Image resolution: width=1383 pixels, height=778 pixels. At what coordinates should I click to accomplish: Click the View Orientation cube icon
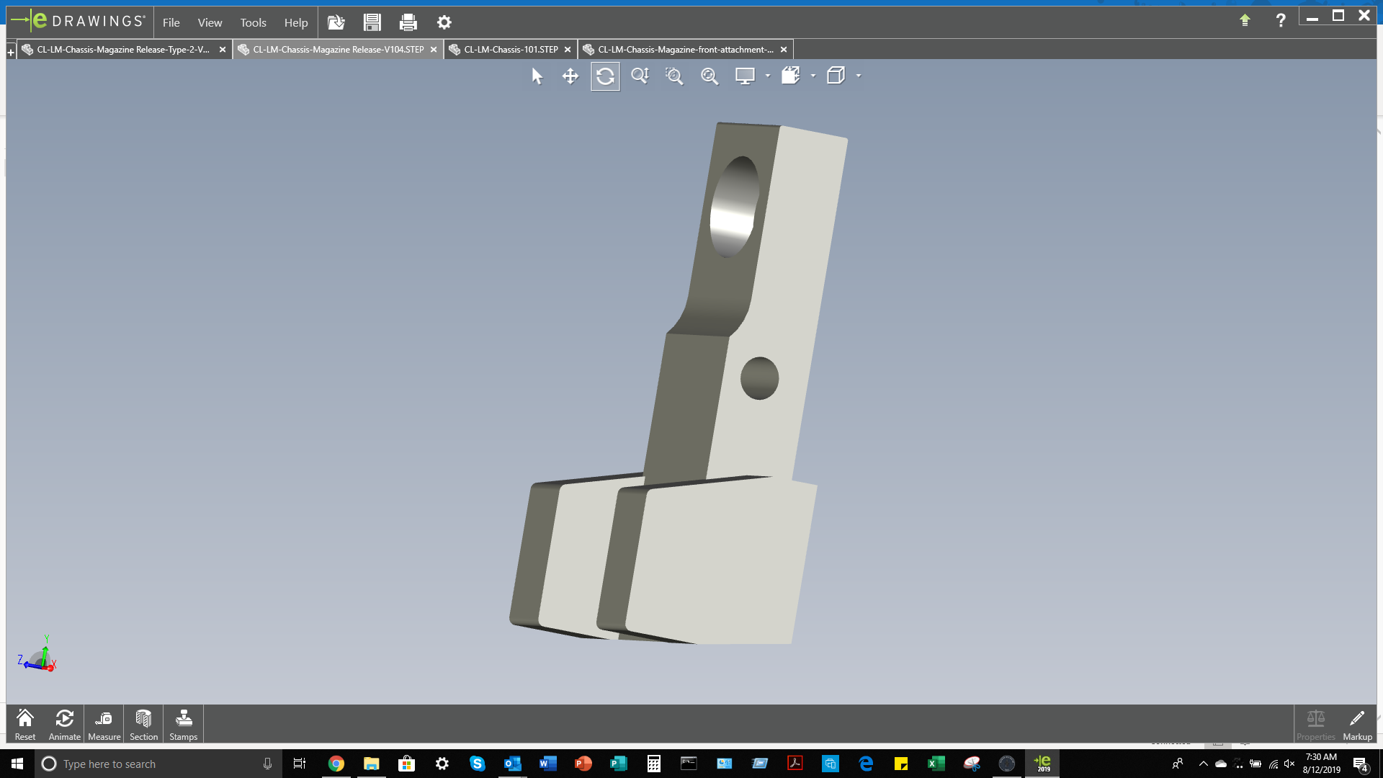791,76
